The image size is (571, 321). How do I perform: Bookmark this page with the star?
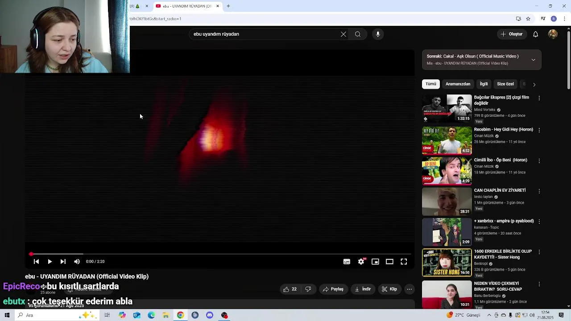(x=528, y=19)
